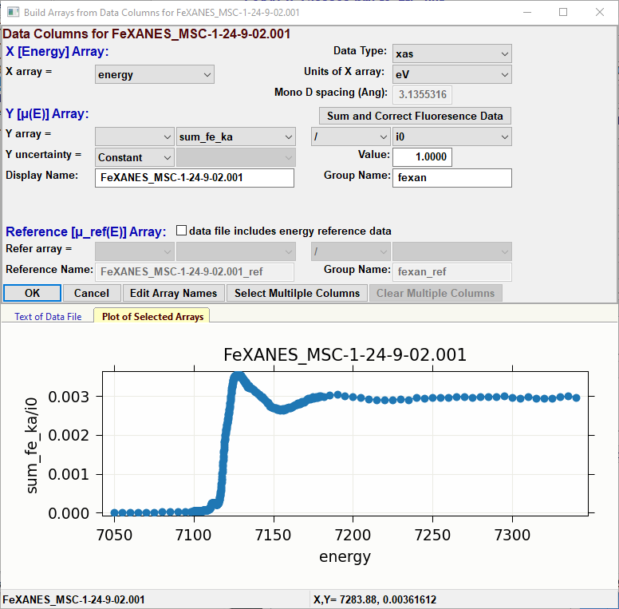This screenshot has width=619, height=609.
Task: Open the sum_fe_ka Y array dropdown
Action: pyautogui.click(x=236, y=137)
